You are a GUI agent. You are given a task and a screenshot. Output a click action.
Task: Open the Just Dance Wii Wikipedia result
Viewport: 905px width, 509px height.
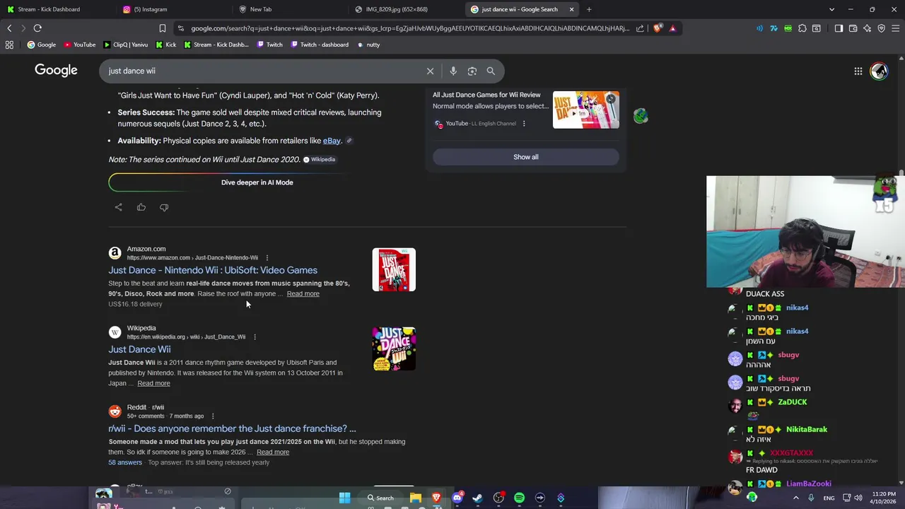point(139,349)
